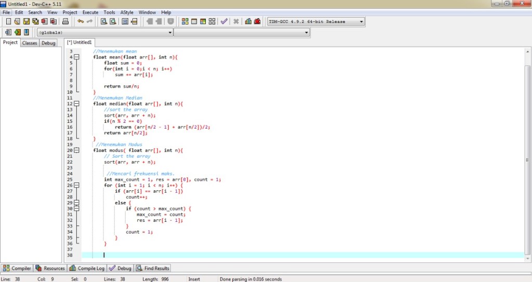Run syntax check with checkmark icon
This screenshot has height=282, width=532.
pyautogui.click(x=224, y=22)
